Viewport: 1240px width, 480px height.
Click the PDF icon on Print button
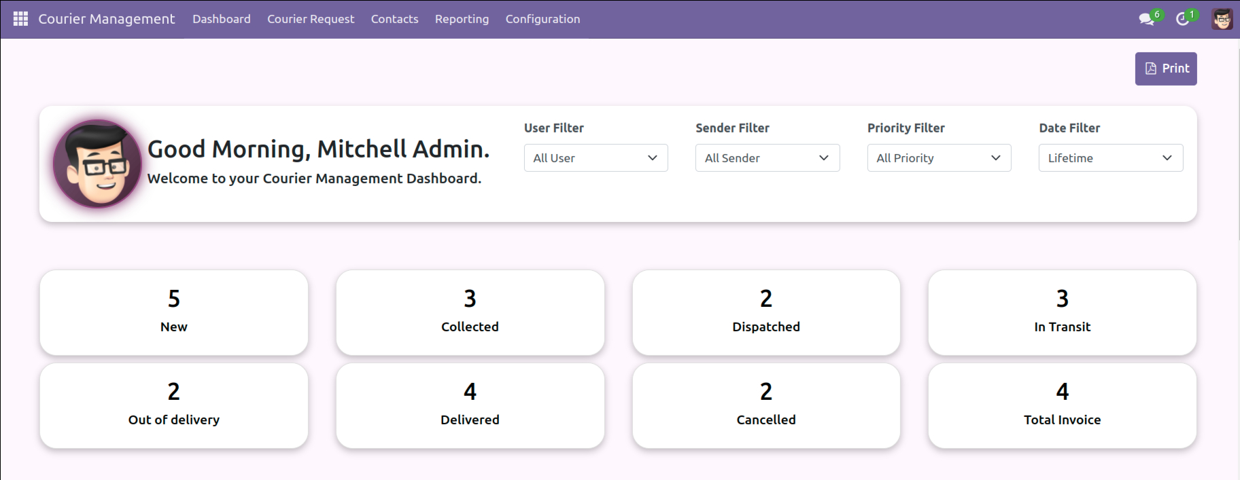(x=1151, y=69)
